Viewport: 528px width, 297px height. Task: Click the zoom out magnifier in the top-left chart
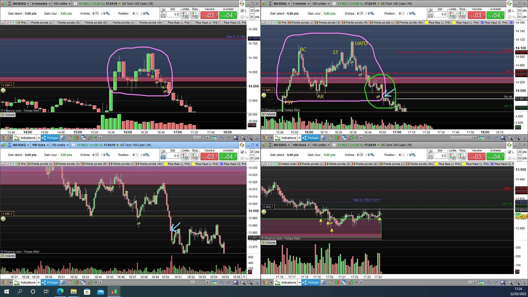[x=243, y=138]
